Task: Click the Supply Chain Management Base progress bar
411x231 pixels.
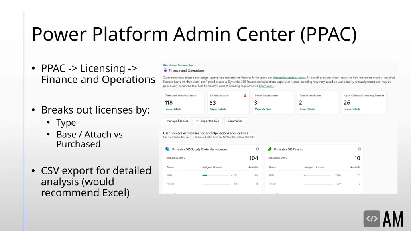Action: [215, 175]
